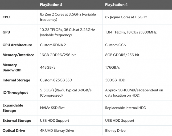The image size is (172, 136).
Task: Select the 8x Jaguar Cores cell
Action: [126, 17]
